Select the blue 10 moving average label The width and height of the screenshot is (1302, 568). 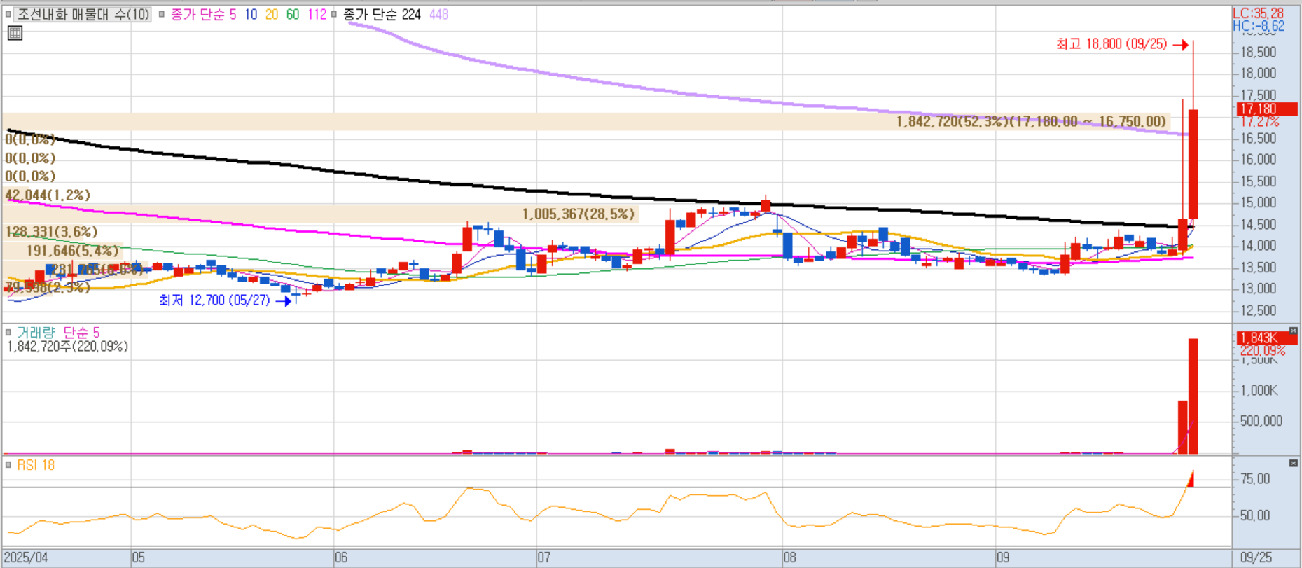[251, 14]
